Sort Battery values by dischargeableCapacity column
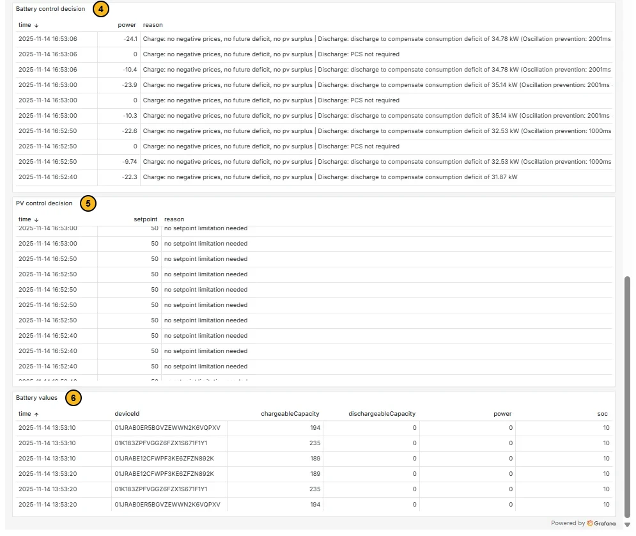 click(382, 413)
